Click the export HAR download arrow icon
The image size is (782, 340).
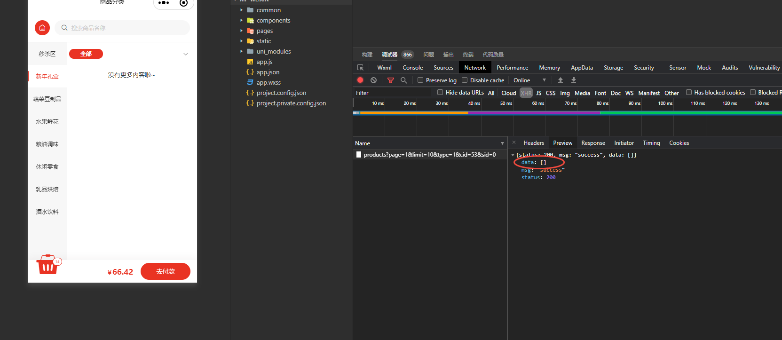pos(574,80)
